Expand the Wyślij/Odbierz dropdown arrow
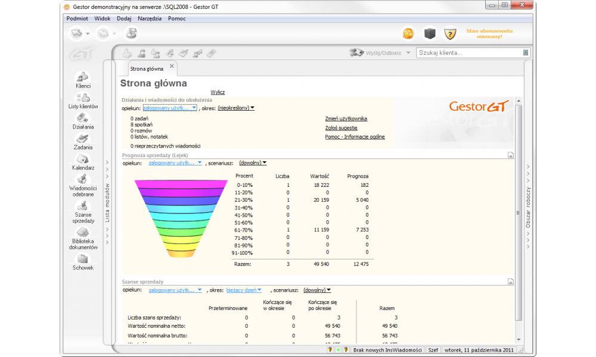The image size is (596, 357). click(408, 53)
